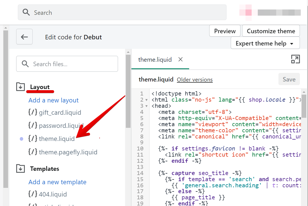Click the Preview button
Screen dimensions: 308x206
(x=225, y=31)
